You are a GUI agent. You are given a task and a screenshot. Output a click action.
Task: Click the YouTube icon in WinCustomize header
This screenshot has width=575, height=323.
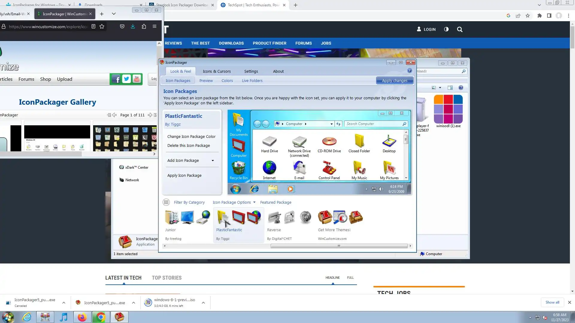137,79
